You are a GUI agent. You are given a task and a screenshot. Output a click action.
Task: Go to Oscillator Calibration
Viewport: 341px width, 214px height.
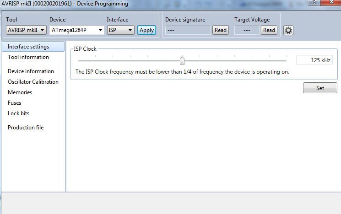33,82
